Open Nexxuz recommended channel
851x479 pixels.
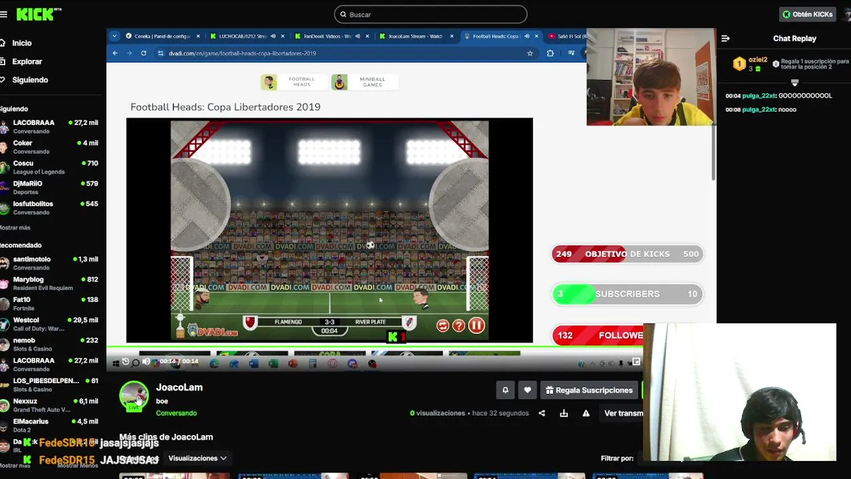[50, 405]
